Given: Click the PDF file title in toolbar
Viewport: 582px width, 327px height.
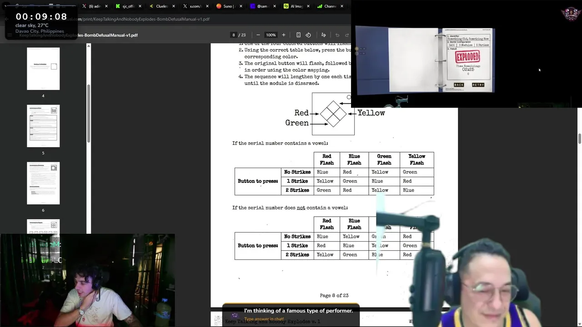Looking at the screenshot, I should point(78,35).
